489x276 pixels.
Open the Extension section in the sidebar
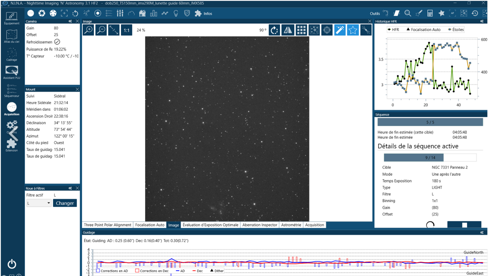click(x=12, y=145)
